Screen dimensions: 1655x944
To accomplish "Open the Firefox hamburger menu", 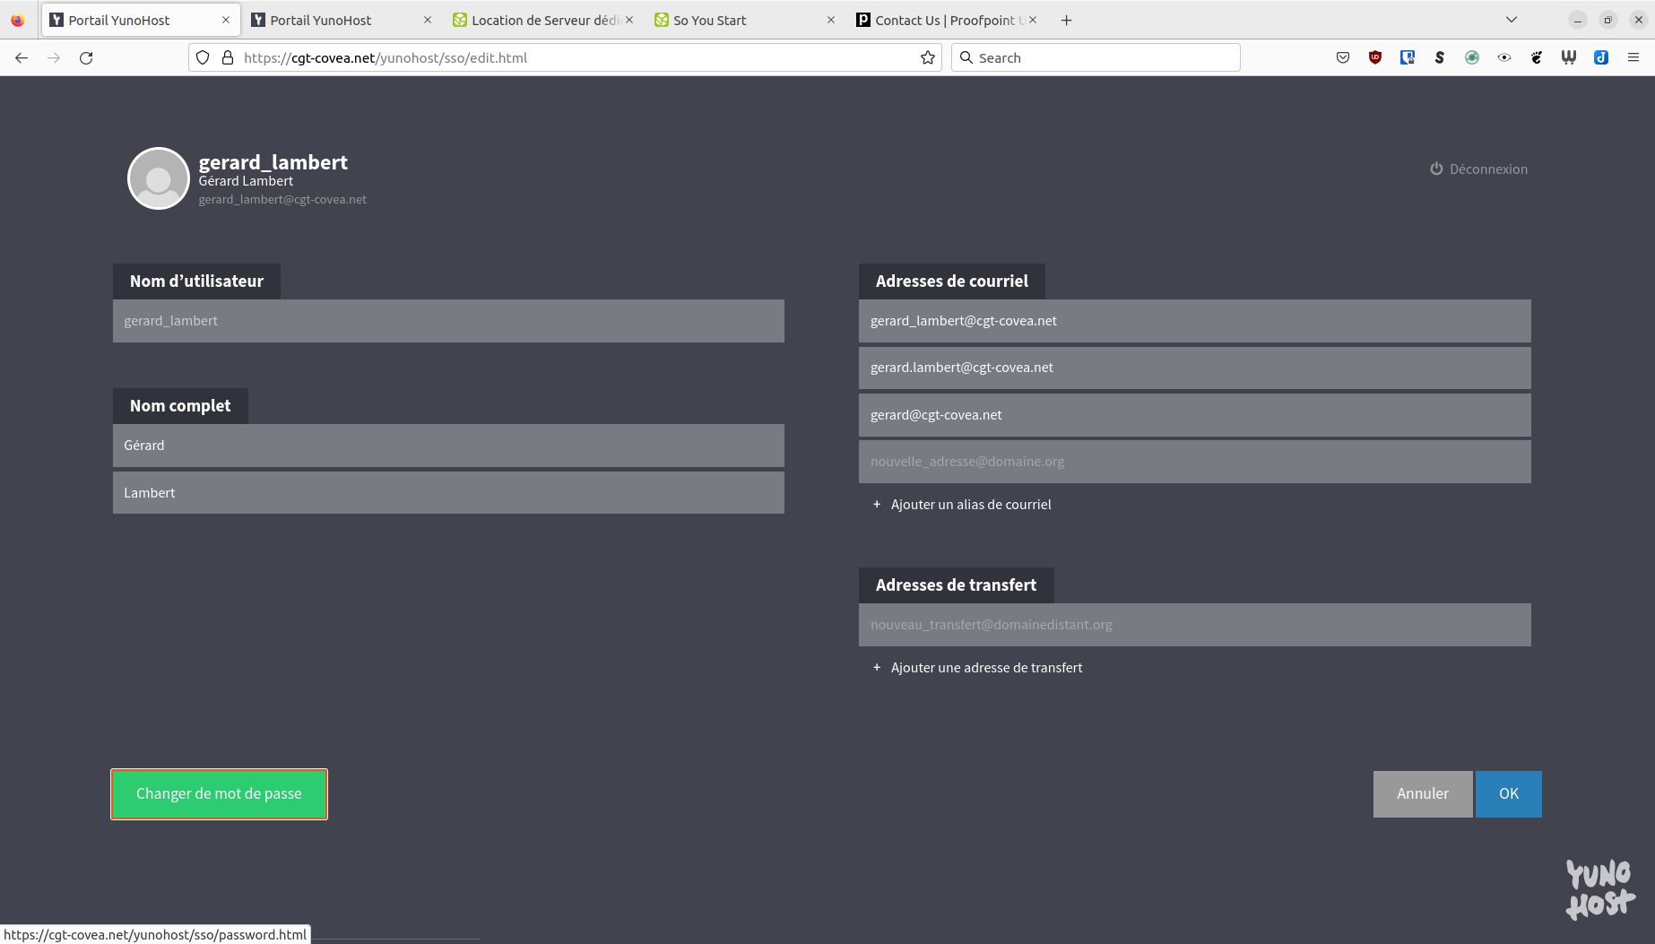I will [x=1633, y=57].
